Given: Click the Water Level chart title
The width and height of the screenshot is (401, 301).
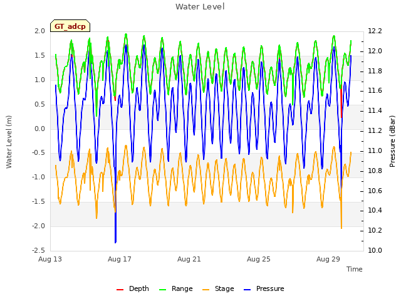Looking at the screenshot, I should (200, 7).
